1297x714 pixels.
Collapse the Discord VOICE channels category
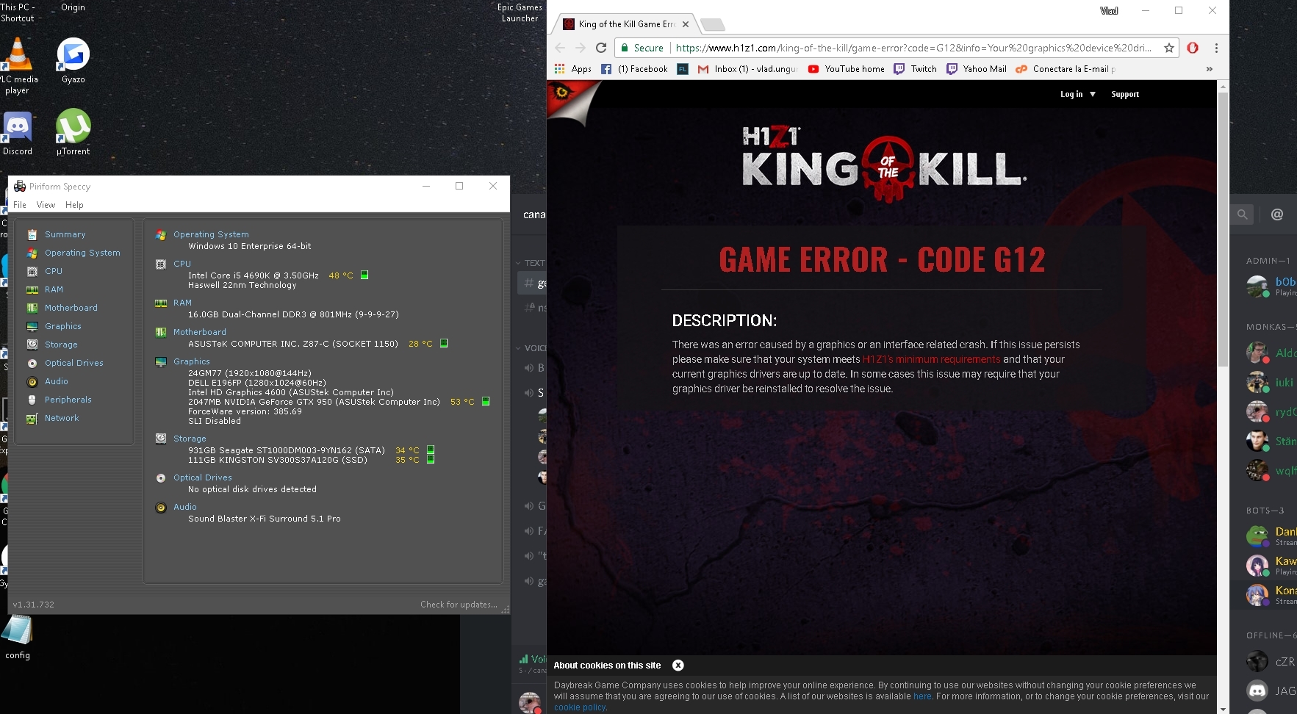click(x=531, y=348)
